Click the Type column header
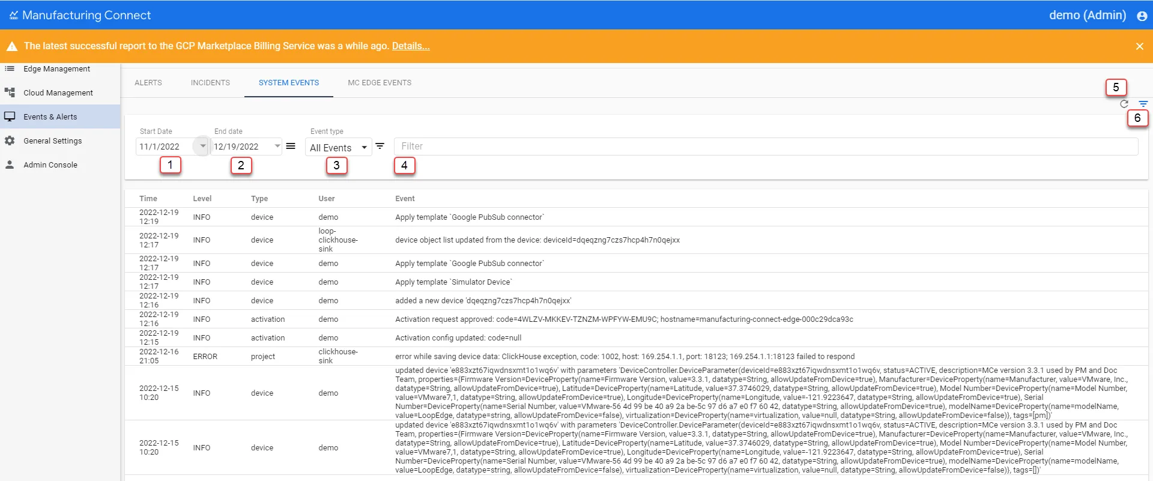This screenshot has width=1153, height=481. (x=259, y=199)
